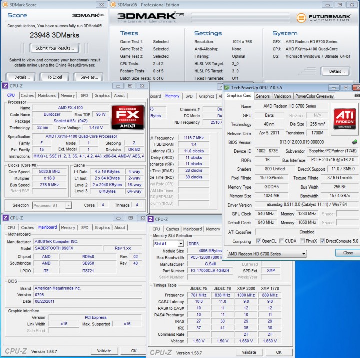Click the Core Voltage 1.476 V value
Screen dimensions: 360x358
pyautogui.click(x=96, y=127)
